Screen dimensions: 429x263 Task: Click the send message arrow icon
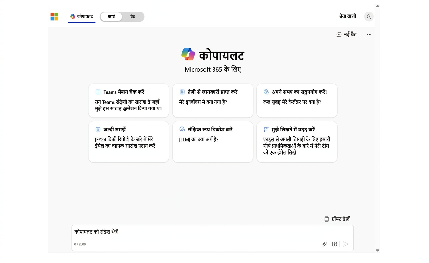tap(346, 244)
